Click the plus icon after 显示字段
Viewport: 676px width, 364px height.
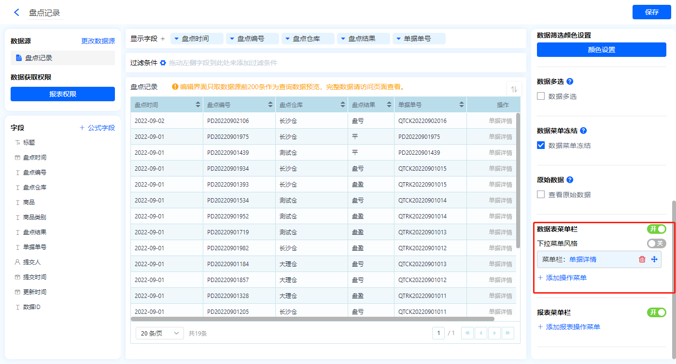(163, 39)
